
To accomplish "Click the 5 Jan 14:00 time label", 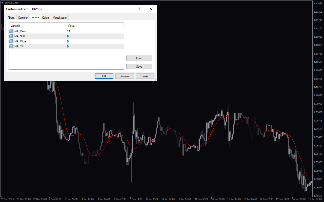I will pos(136,199).
